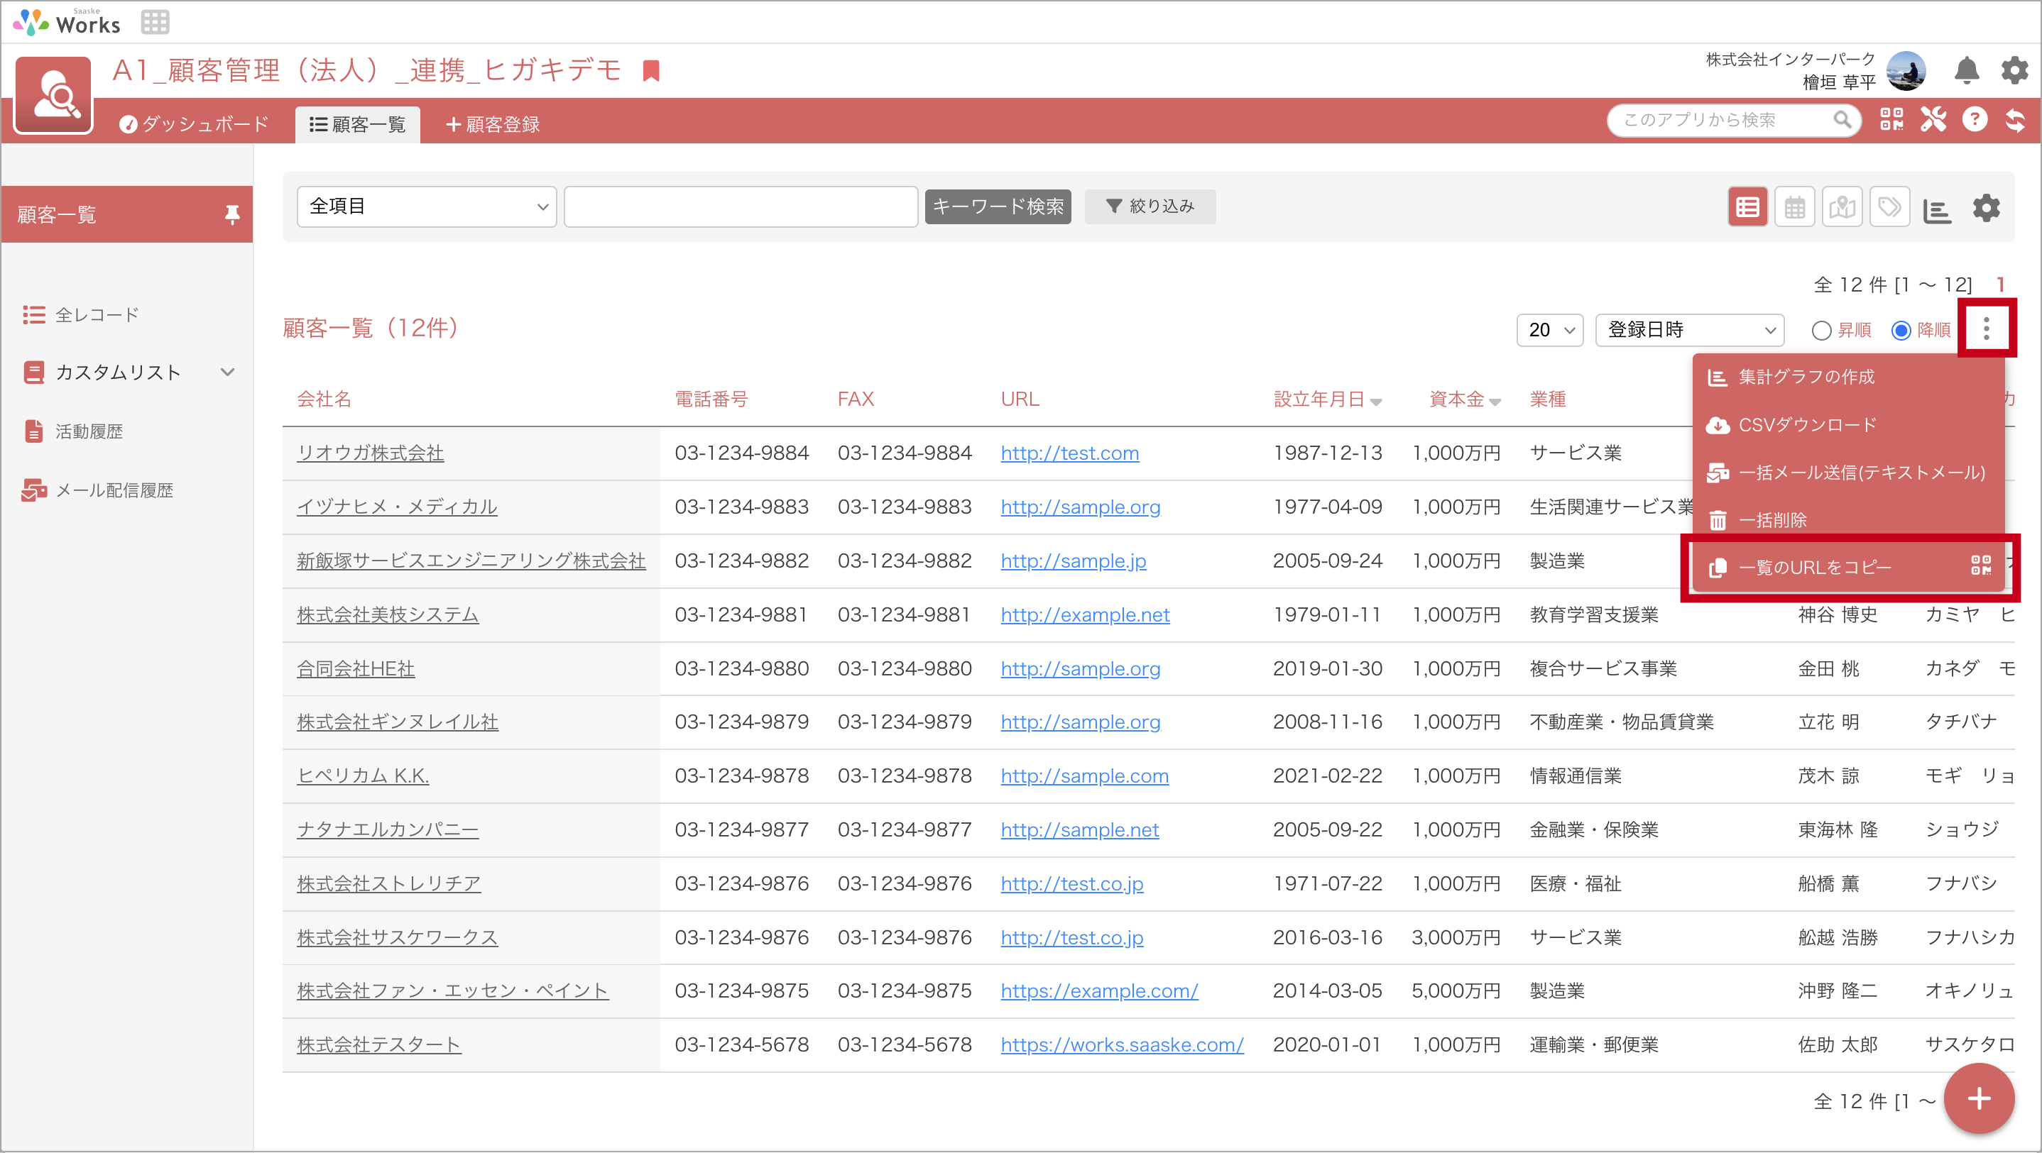Open the three-dot more options menu
Screen dimensions: 2042x1153
click(x=1986, y=329)
